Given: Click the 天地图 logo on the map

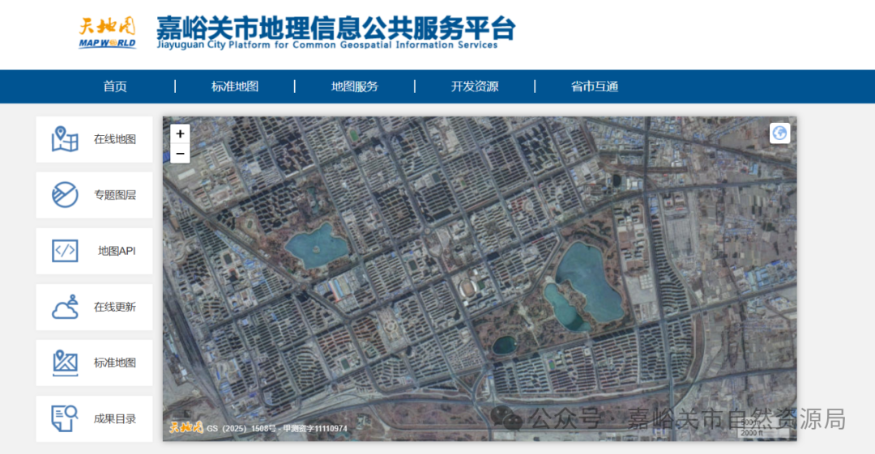Looking at the screenshot, I should point(186,428).
